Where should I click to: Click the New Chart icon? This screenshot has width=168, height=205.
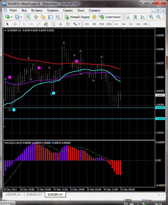click(x=7, y=17)
